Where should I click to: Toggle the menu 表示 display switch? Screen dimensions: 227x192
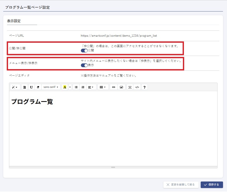84,65
